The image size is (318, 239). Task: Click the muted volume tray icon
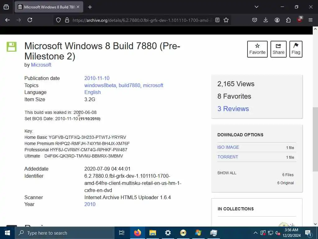278,233
